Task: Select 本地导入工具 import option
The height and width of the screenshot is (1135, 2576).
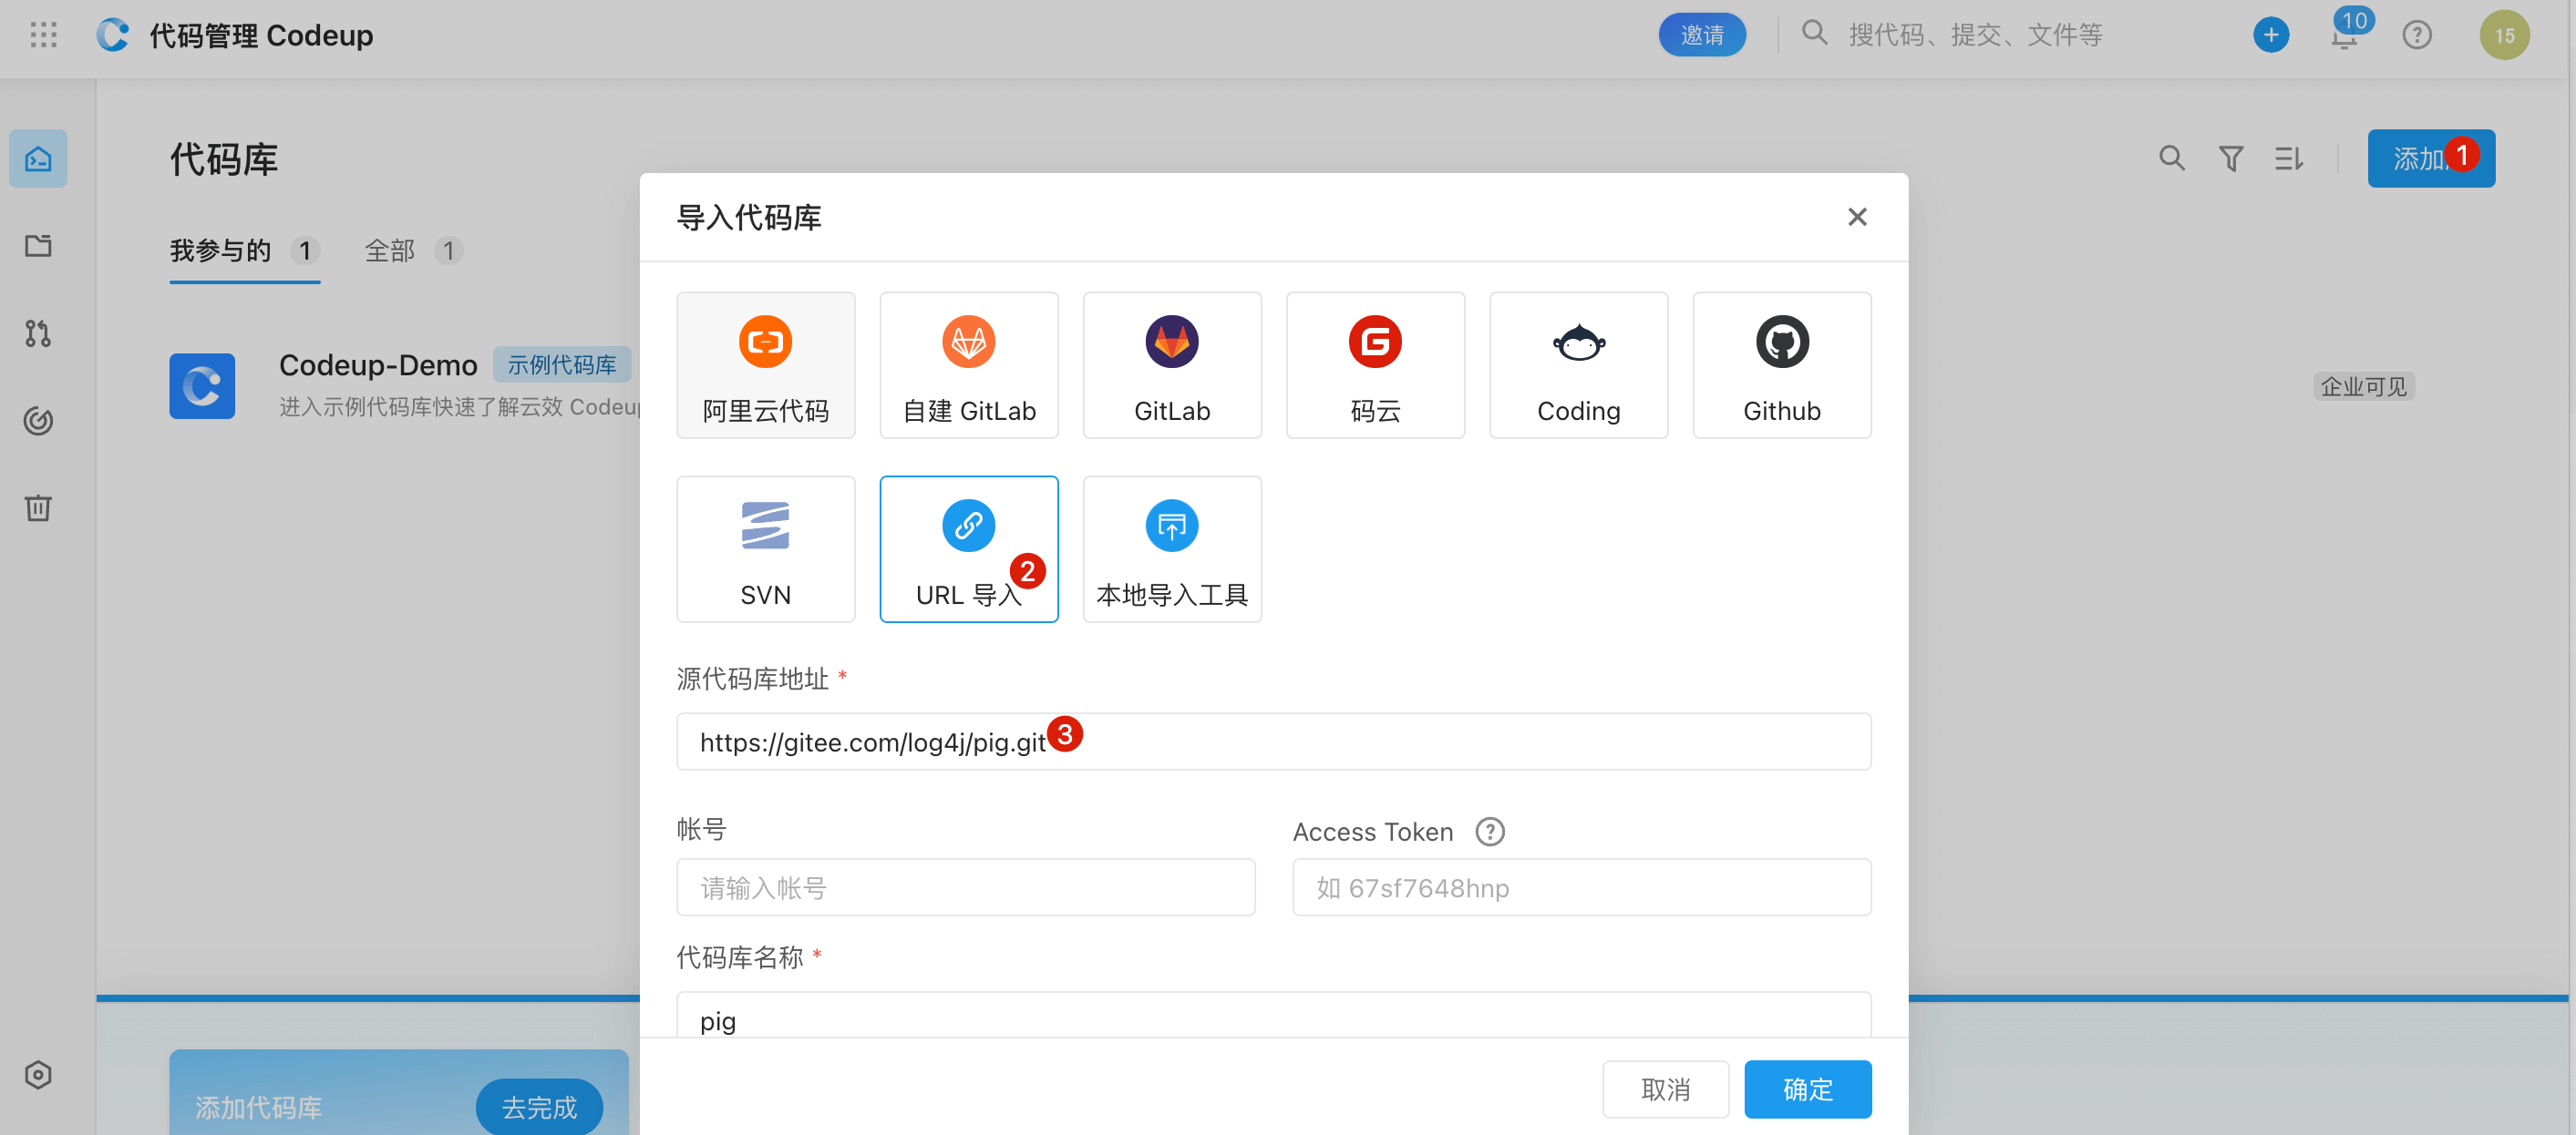Action: 1171,548
